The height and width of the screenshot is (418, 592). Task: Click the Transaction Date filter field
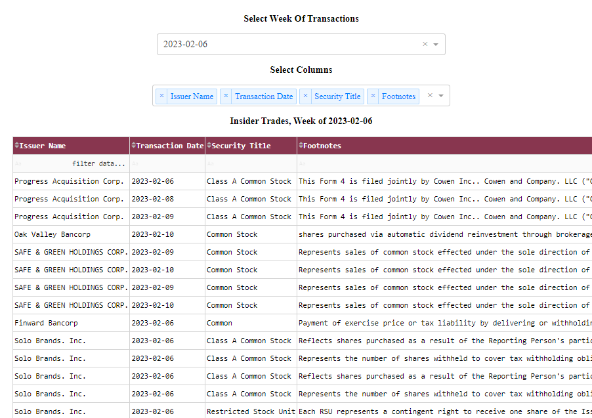(x=167, y=163)
